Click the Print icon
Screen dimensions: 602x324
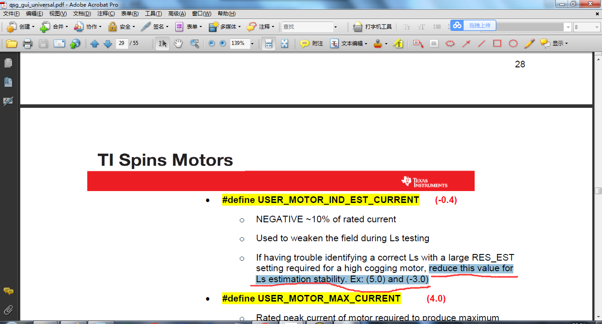click(27, 44)
